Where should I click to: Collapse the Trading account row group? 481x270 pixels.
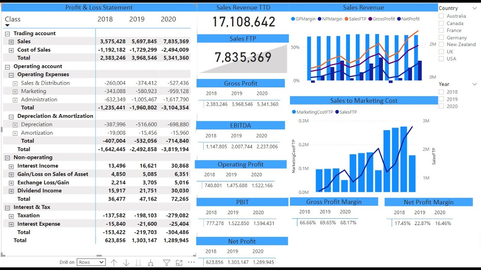point(7,33)
